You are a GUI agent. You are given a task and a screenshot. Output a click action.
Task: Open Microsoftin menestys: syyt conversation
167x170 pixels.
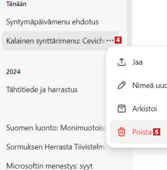point(50,166)
